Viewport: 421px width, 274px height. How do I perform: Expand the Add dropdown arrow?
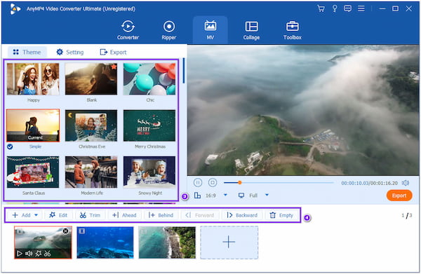36,215
